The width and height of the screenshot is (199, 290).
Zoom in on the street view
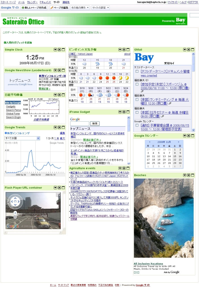click(15, 213)
